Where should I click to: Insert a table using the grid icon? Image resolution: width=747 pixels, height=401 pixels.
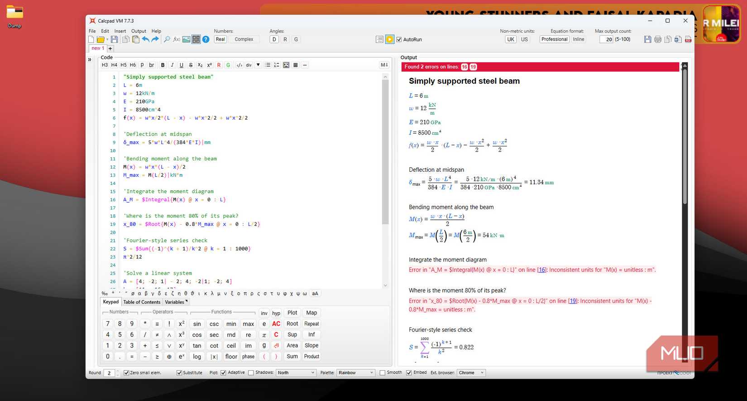click(x=296, y=65)
